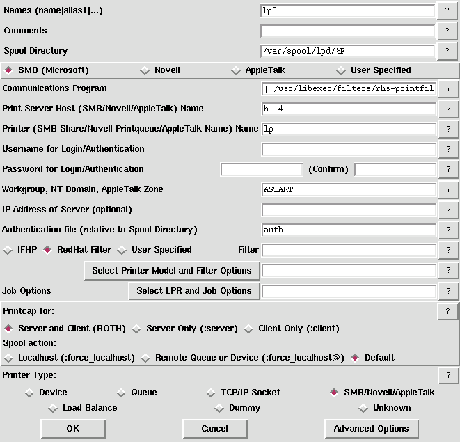Click help next to Authentication file field
Screen dimensions: 460x442
[x=448, y=230]
